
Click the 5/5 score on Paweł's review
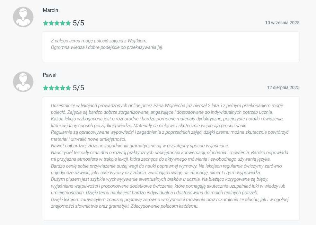pos(78,88)
